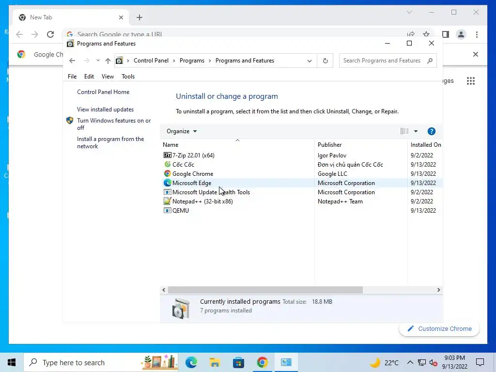Open the File menu
This screenshot has width=496, height=372.
tap(72, 76)
